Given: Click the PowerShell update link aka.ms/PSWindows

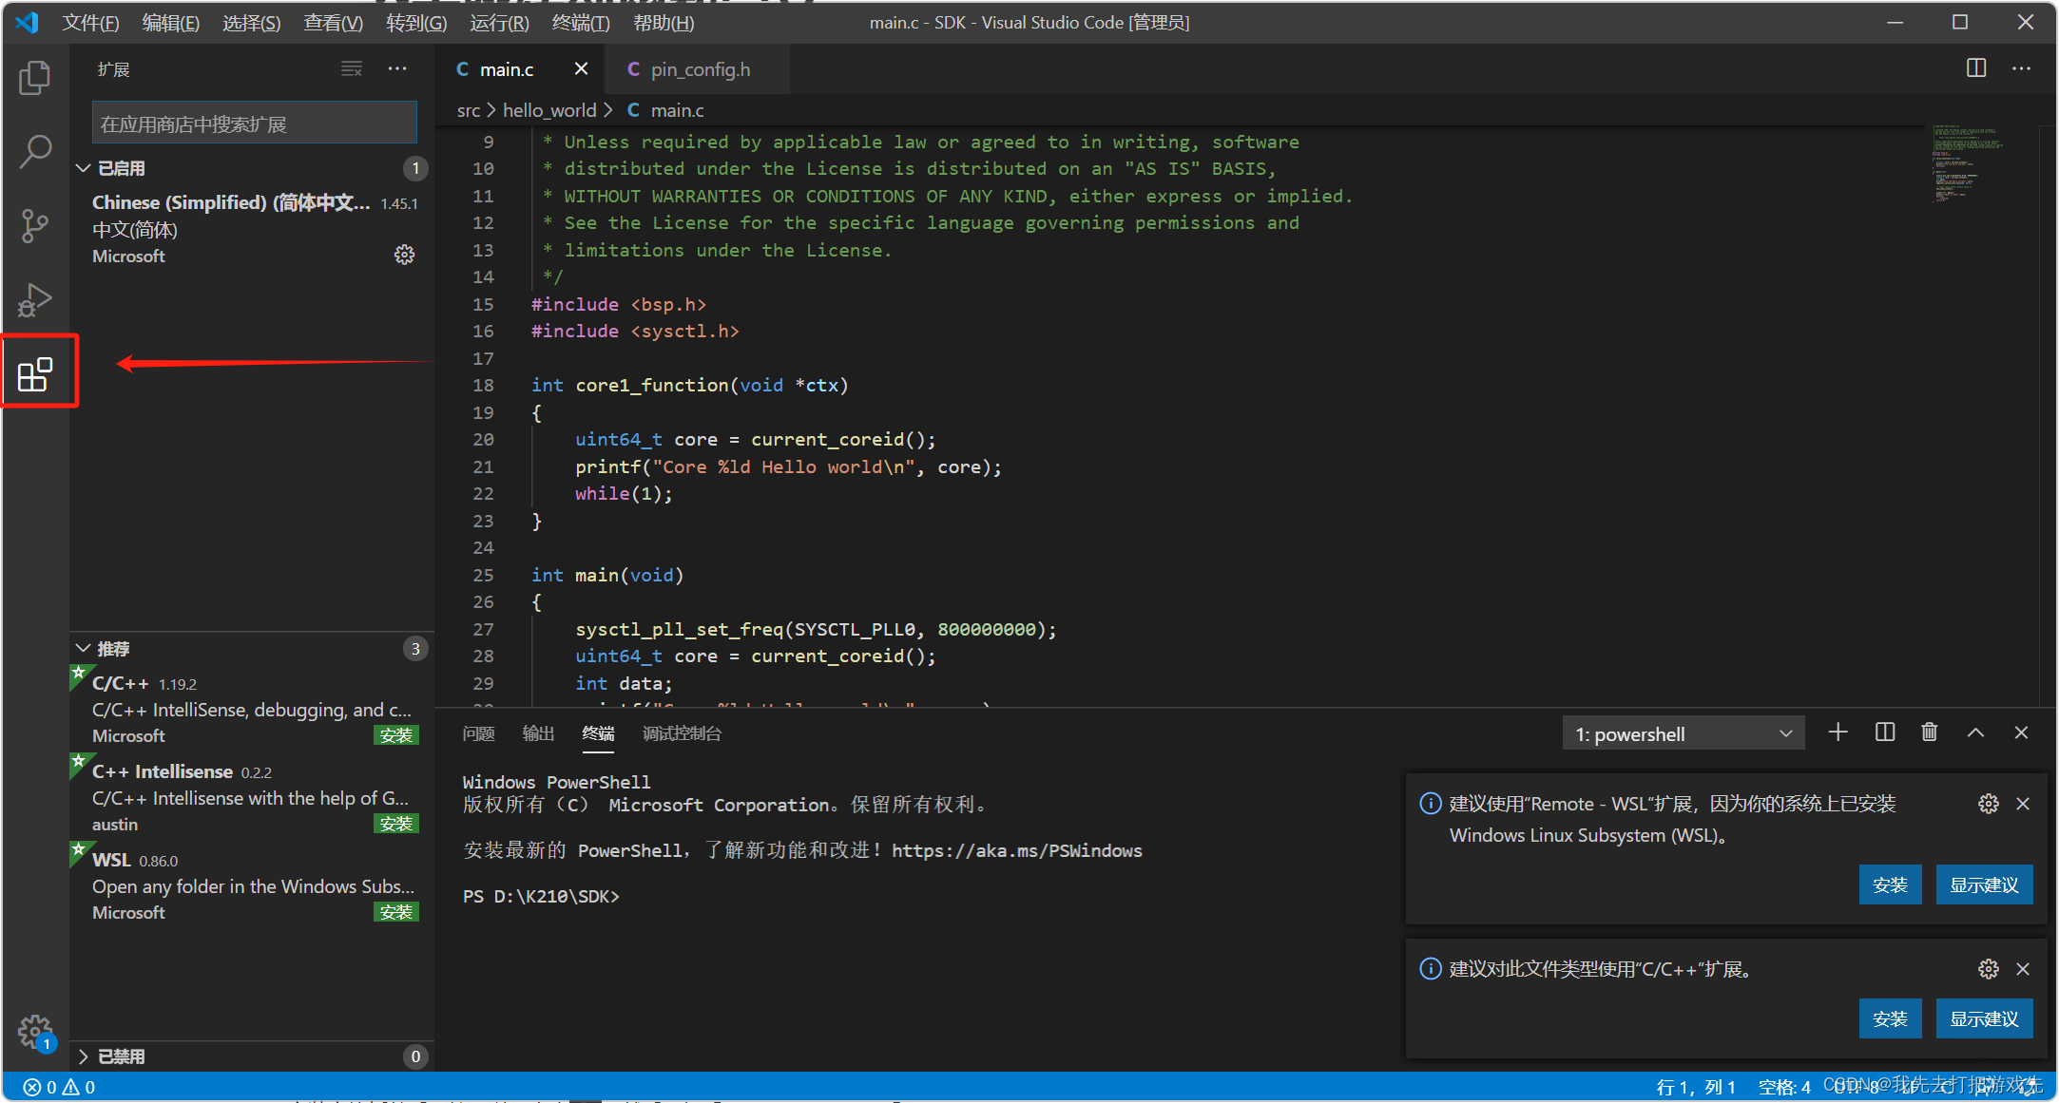Looking at the screenshot, I should pos(1017,851).
